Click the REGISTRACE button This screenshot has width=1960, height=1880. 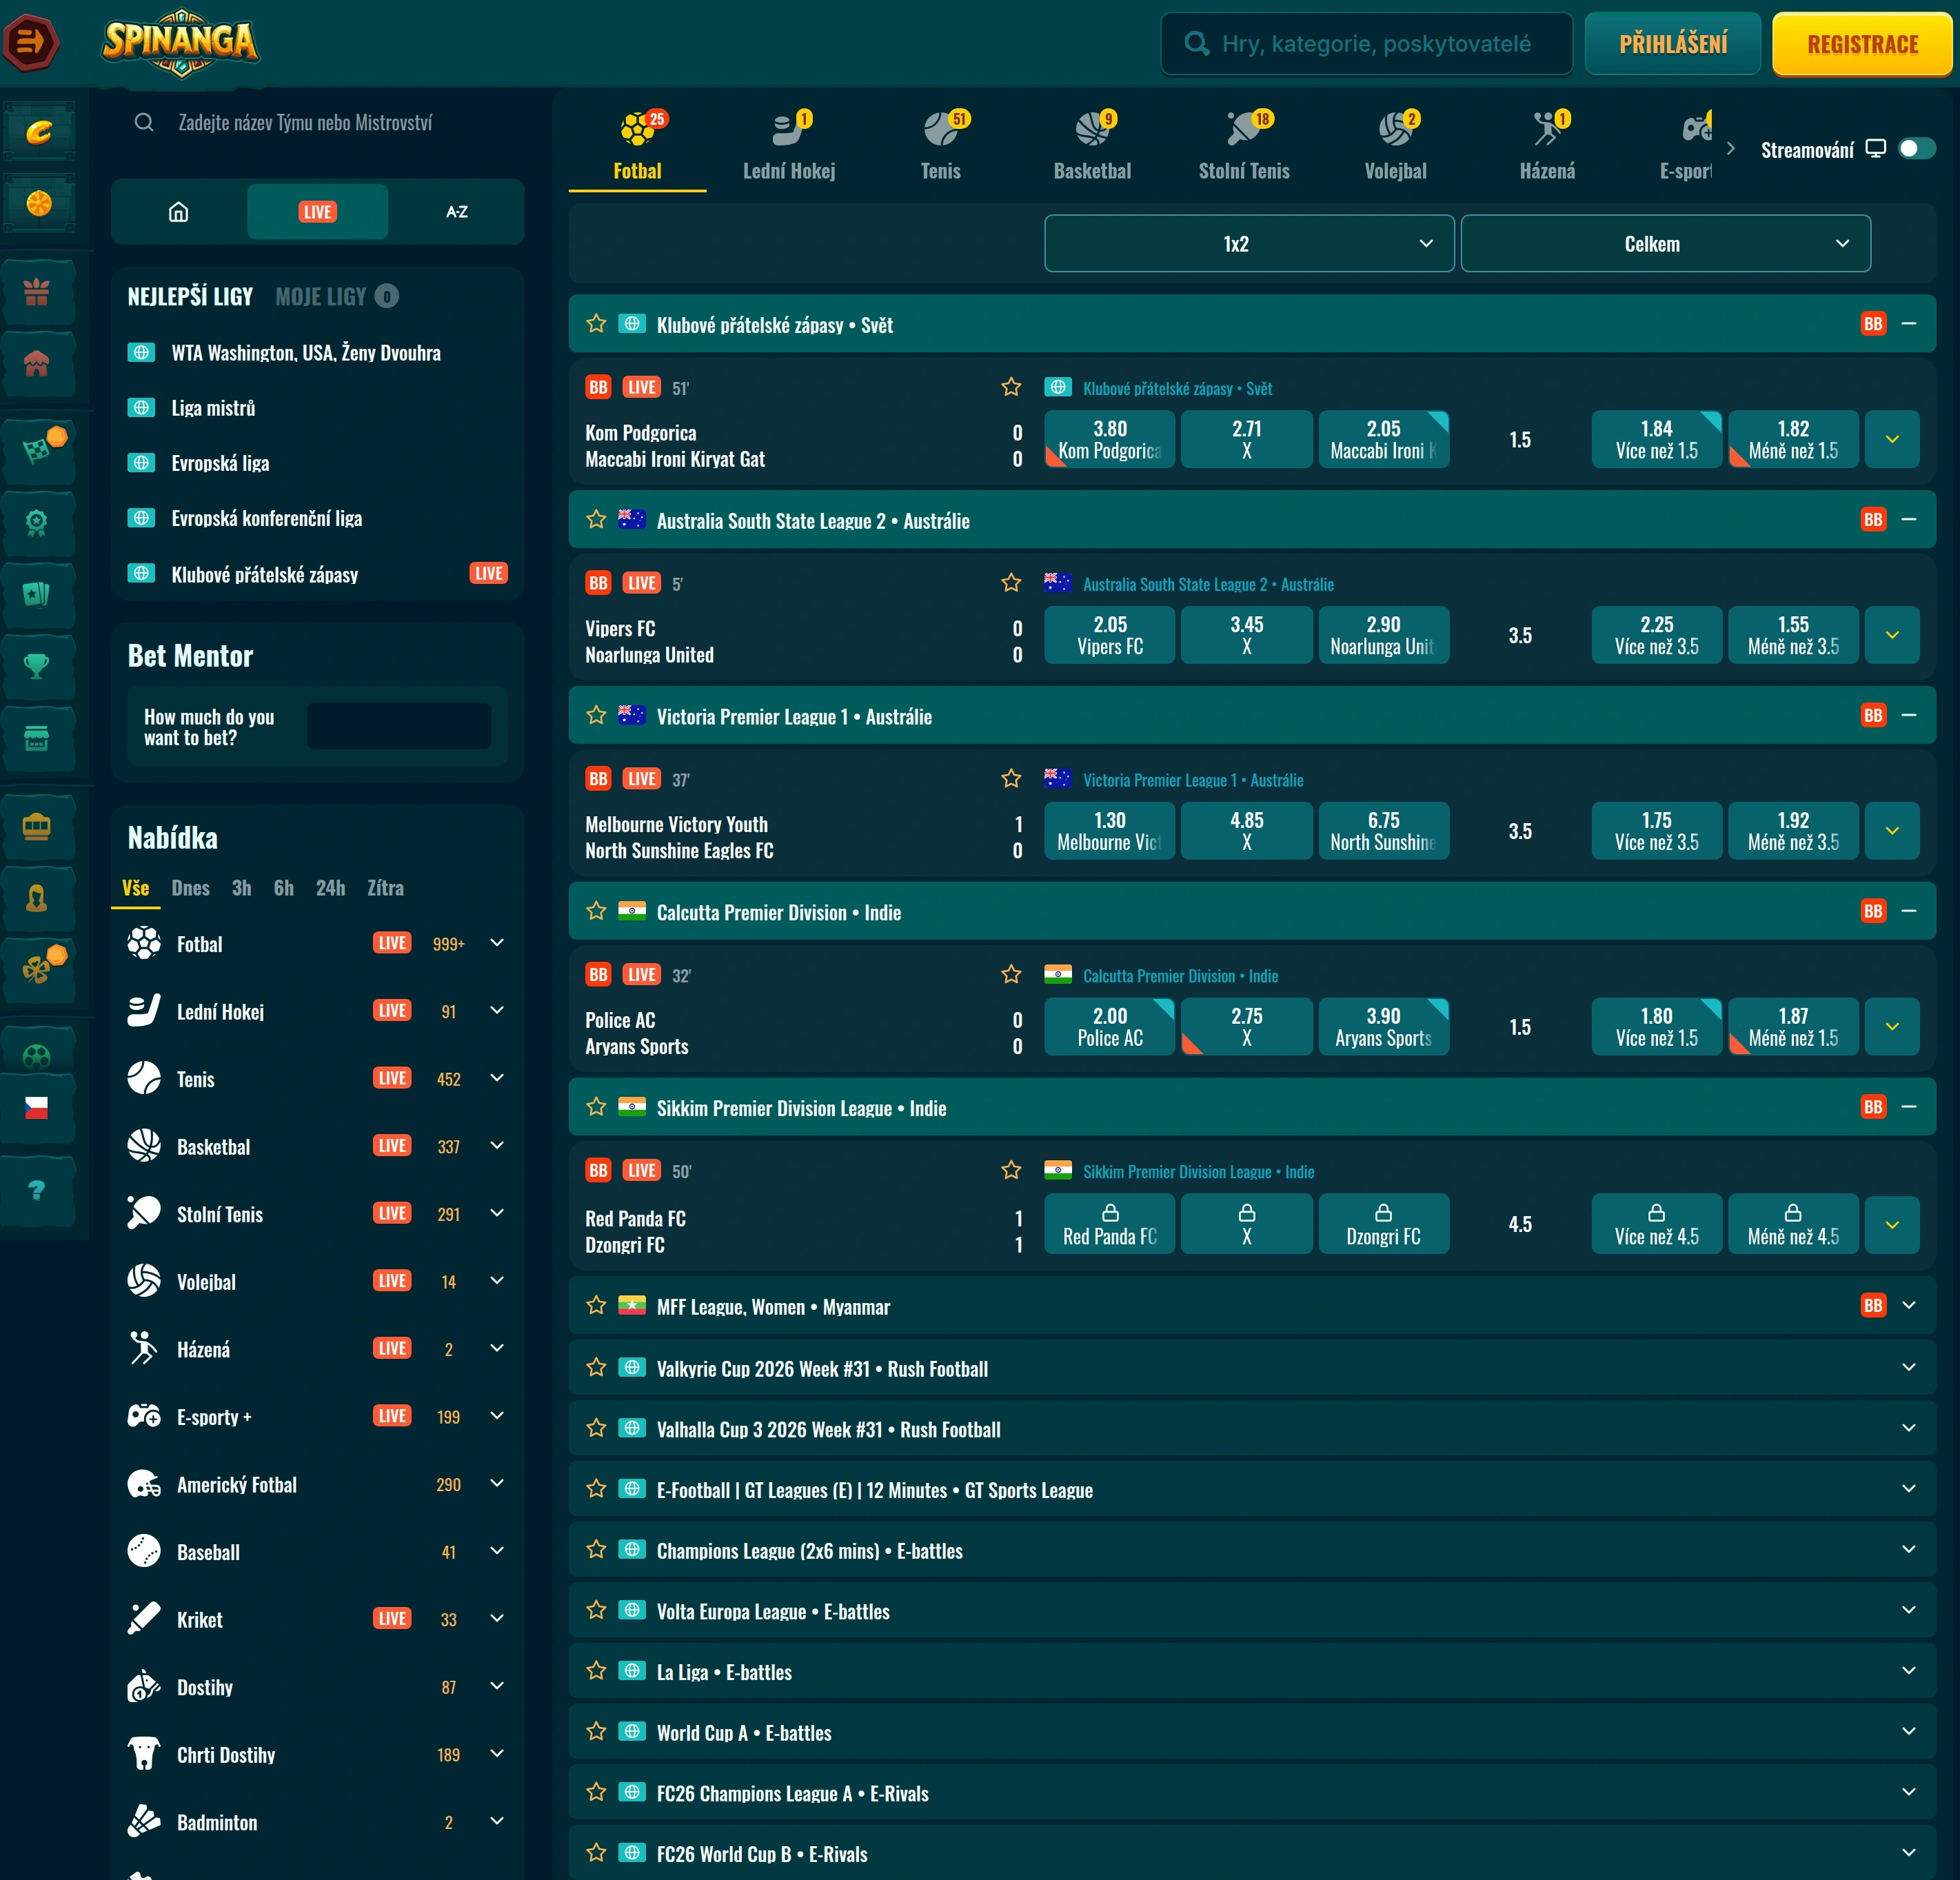(x=1862, y=44)
